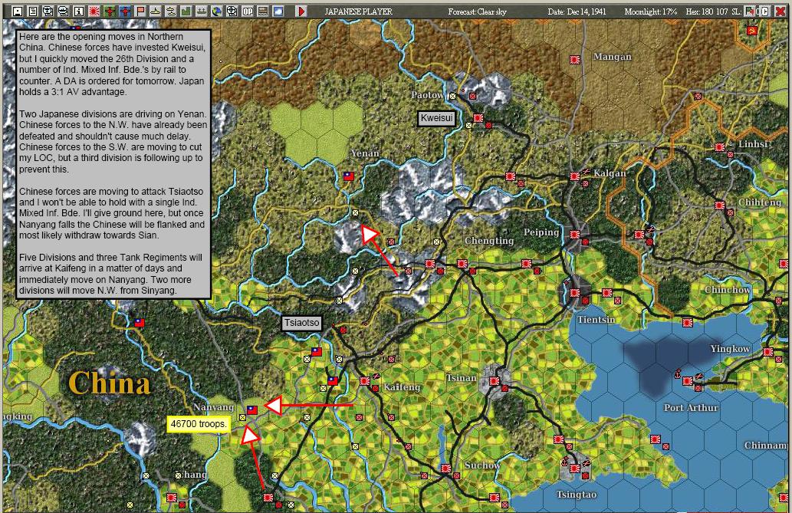Open the globe map icon

click(217, 11)
